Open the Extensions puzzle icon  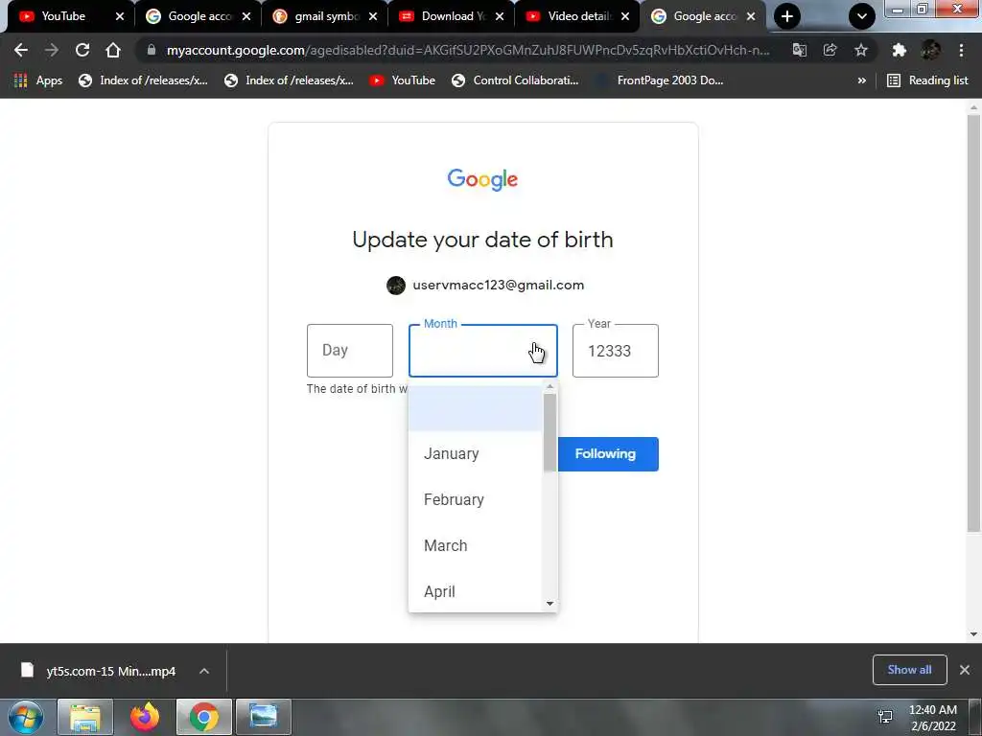click(x=900, y=50)
